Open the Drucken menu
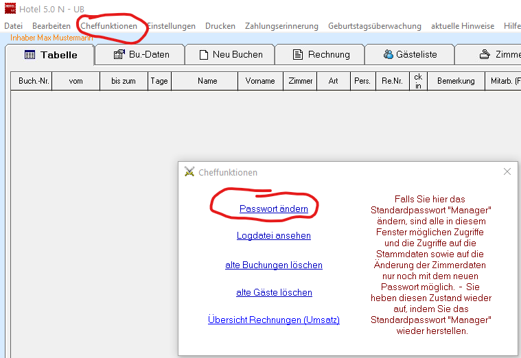Screen dimensions: 521x358 220,26
